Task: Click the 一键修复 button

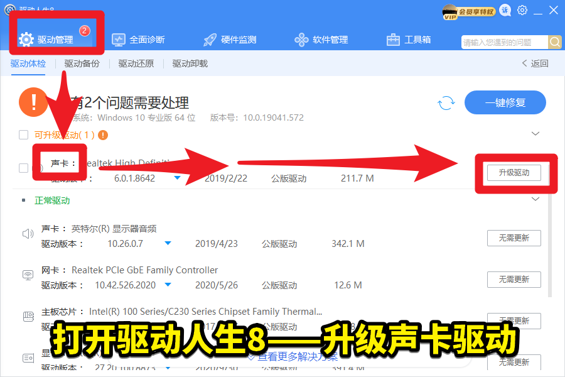Action: (x=505, y=102)
